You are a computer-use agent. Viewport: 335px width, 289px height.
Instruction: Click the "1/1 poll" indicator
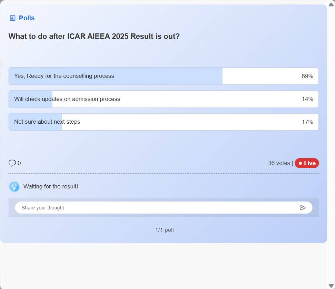(x=164, y=230)
